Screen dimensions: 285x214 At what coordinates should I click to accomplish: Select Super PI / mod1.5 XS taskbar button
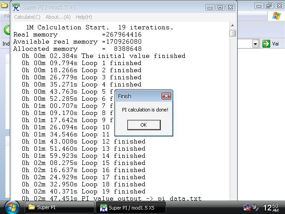click(x=131, y=207)
